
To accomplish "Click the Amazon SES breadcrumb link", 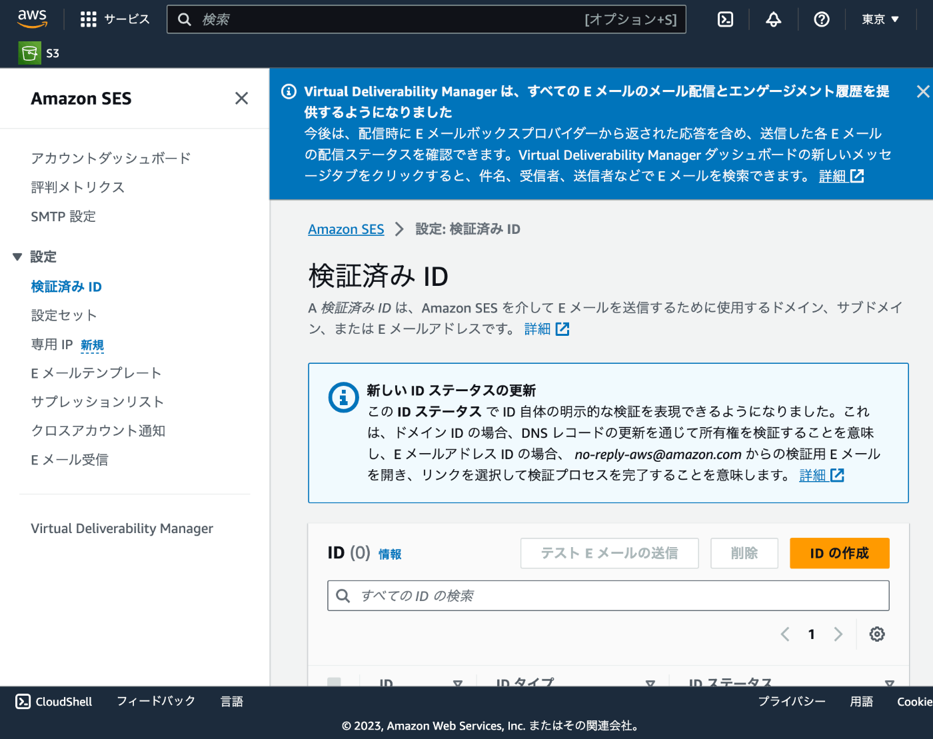I will (x=346, y=229).
